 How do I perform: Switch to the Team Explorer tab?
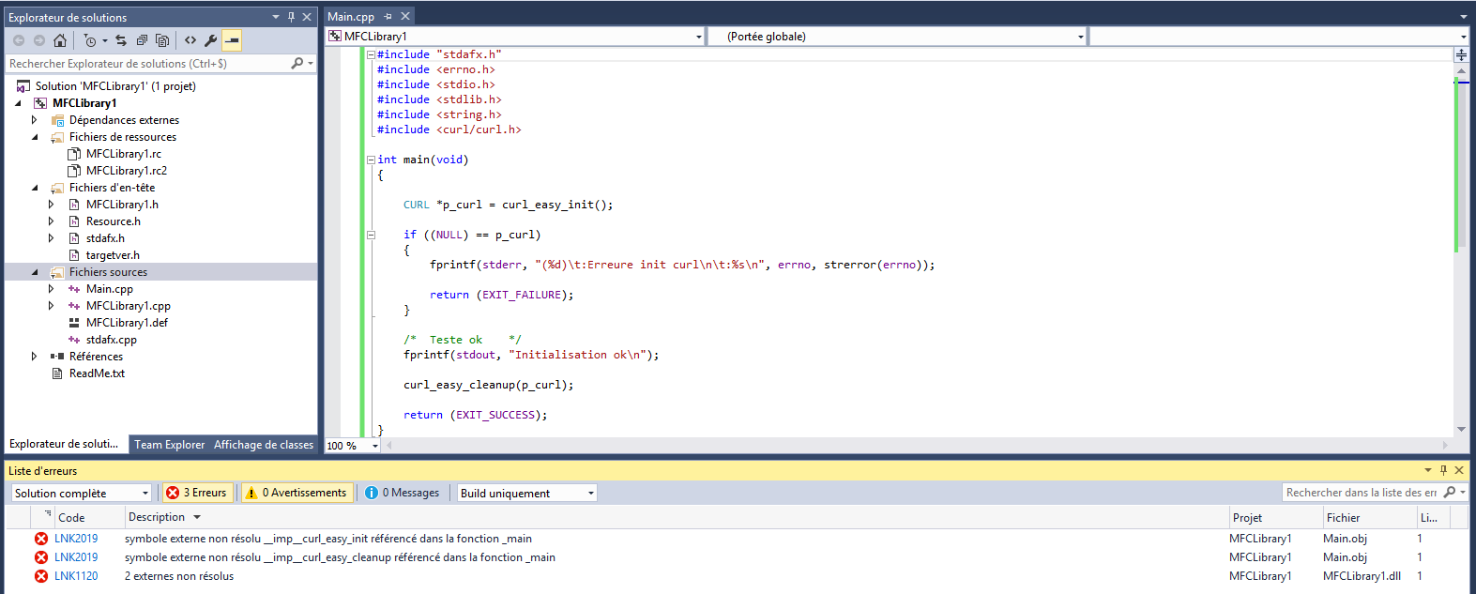169,445
